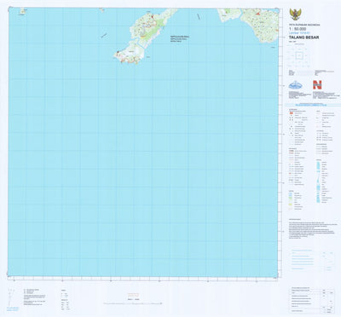The width and height of the screenshot is (341, 317).
Task: Click the map scale 1 : 50.000
Action: point(298,29)
